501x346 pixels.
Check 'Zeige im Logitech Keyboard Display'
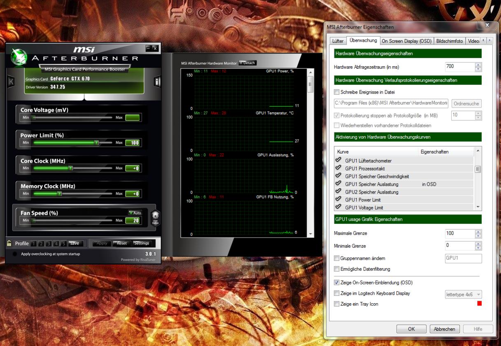[x=337, y=293]
